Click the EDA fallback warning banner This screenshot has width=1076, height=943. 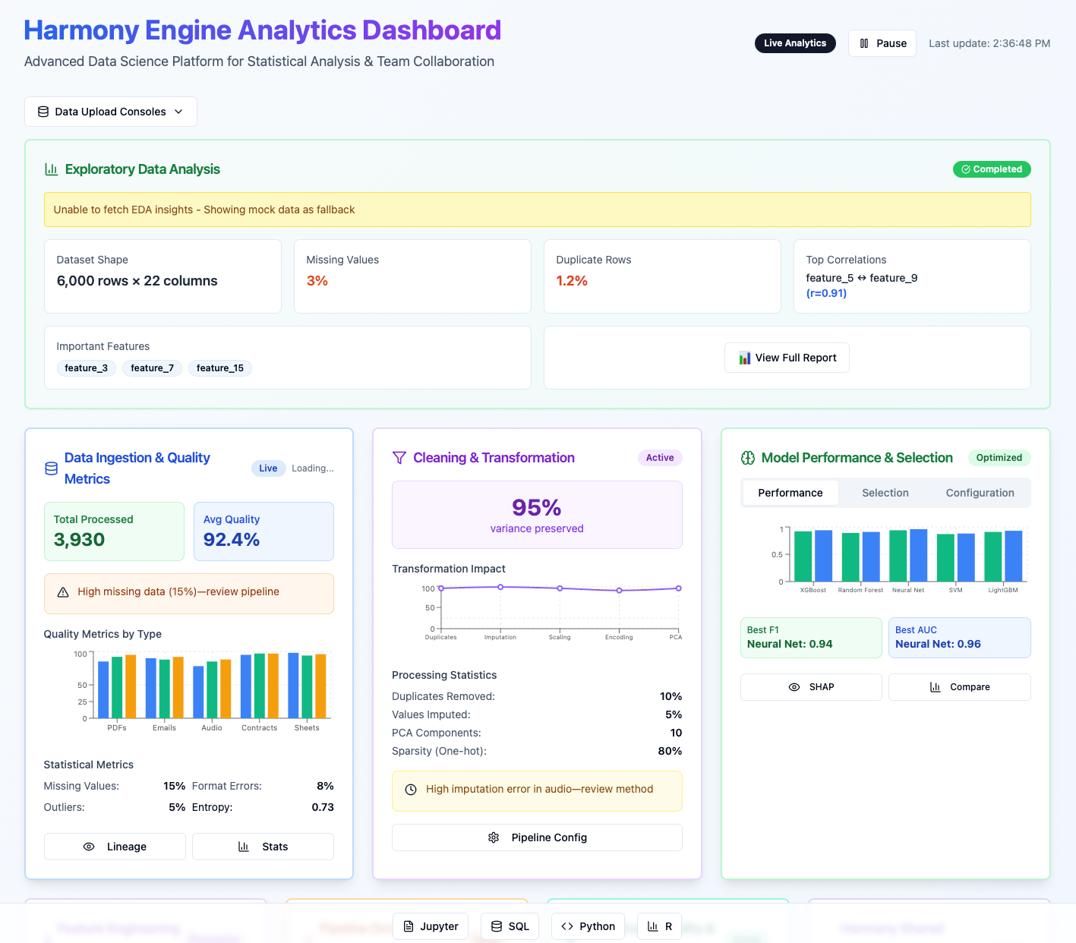(x=537, y=210)
